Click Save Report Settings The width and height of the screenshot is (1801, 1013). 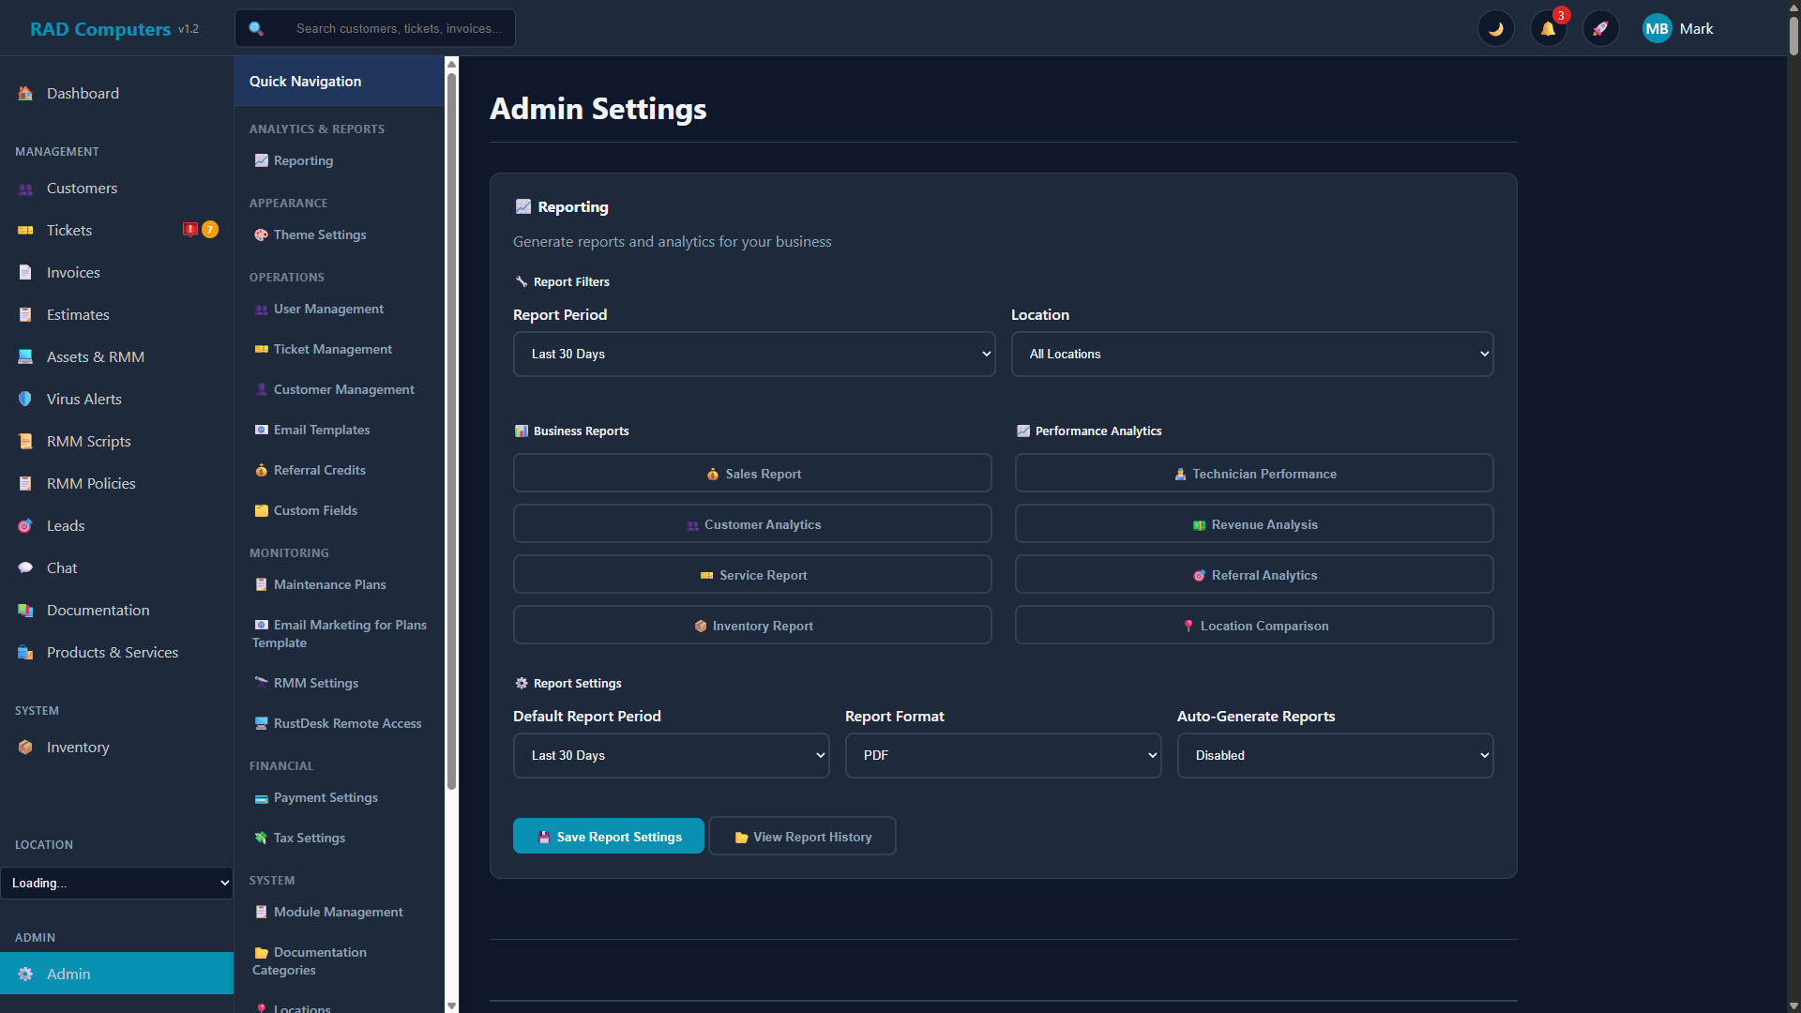point(608,836)
